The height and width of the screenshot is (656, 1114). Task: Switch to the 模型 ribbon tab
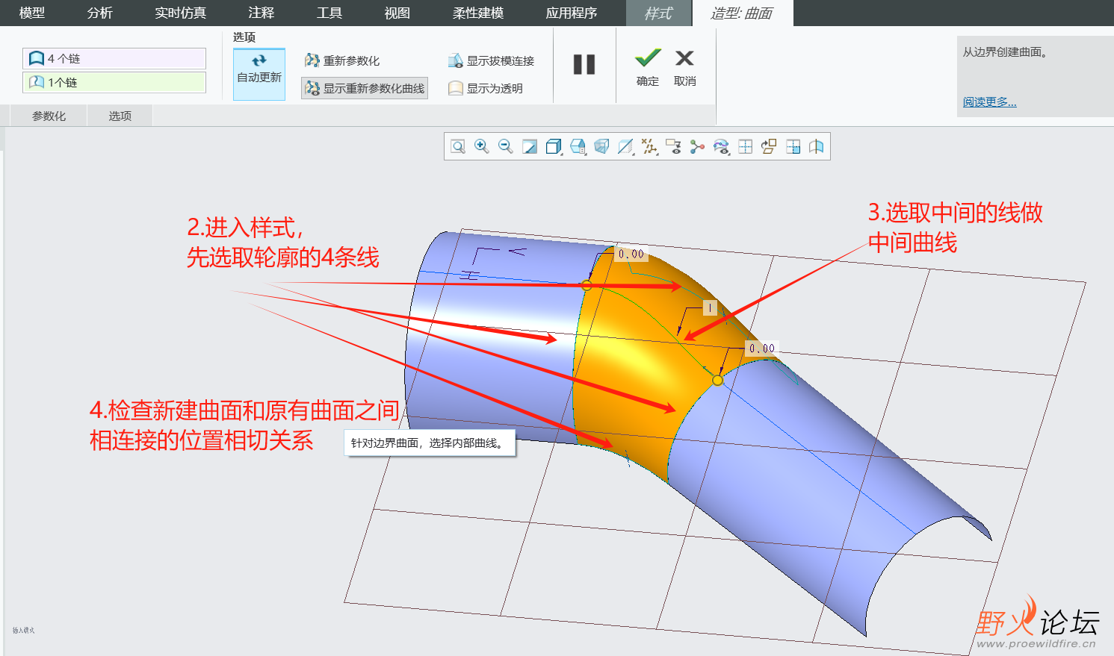pos(32,13)
